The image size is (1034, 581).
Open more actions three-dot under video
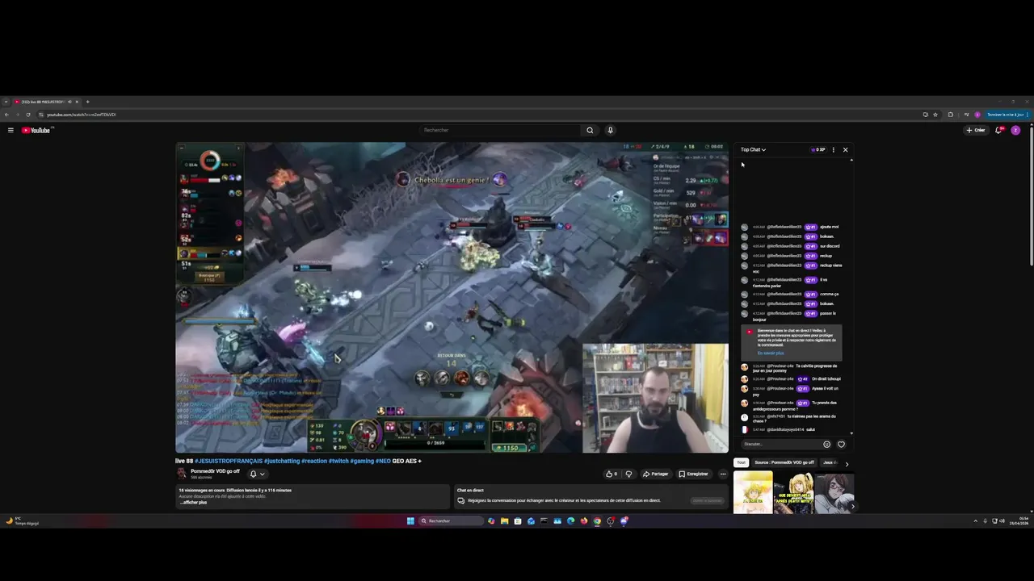[x=723, y=474]
